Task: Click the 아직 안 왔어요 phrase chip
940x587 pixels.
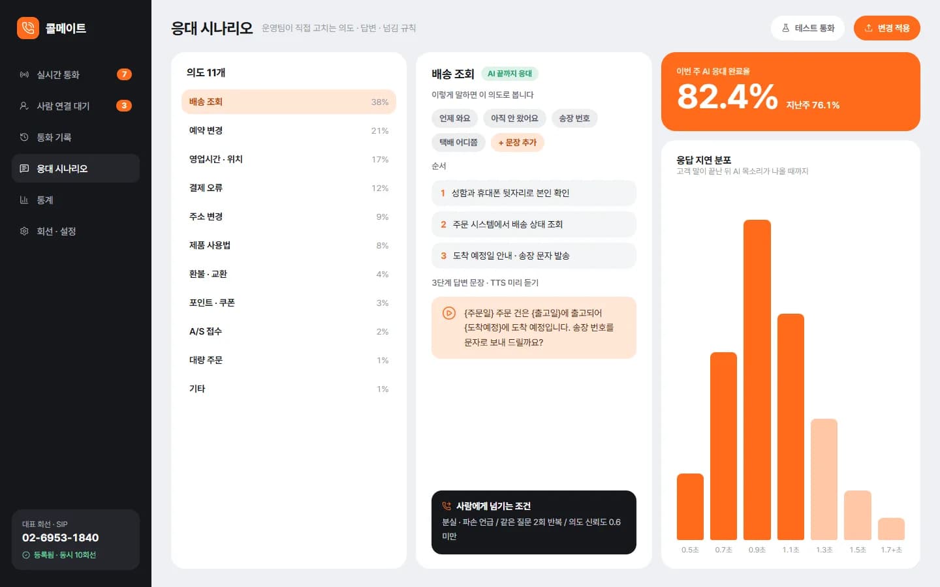Action: (514, 118)
